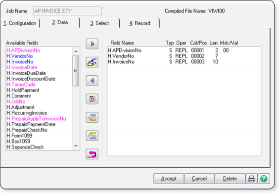Click the edit field properties icon button
This screenshot has height=193, width=280.
[92, 99]
